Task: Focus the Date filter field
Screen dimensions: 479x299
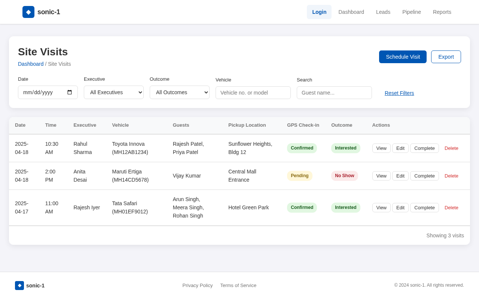Action: [48, 92]
